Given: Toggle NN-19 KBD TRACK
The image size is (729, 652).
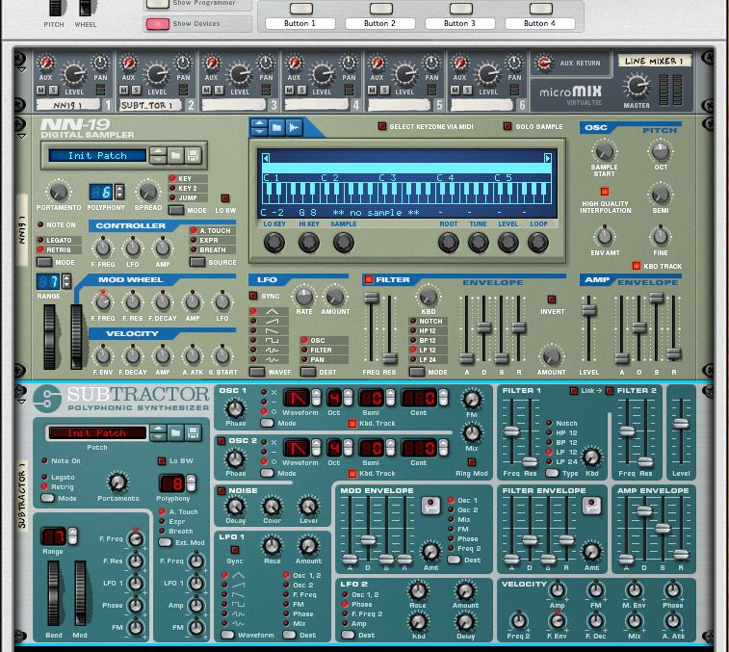Looking at the screenshot, I should click(636, 266).
